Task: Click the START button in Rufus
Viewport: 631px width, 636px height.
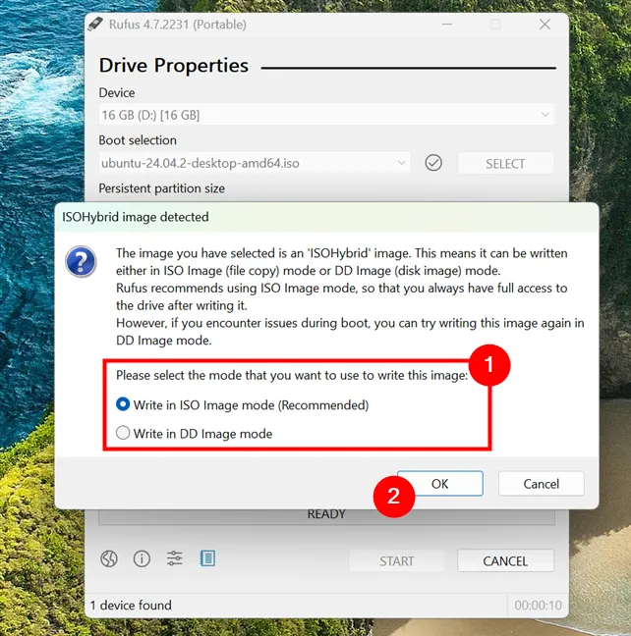Action: pos(396,561)
